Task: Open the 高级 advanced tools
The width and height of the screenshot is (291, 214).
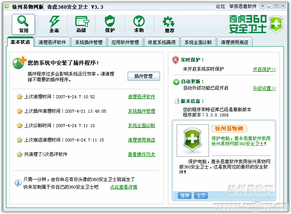Action: [x=82, y=24]
